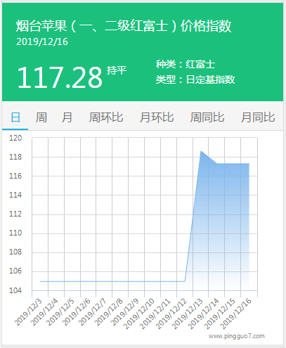The width and height of the screenshot is (286, 348).
Task: Open the 月同比 tab
Action: 258,117
